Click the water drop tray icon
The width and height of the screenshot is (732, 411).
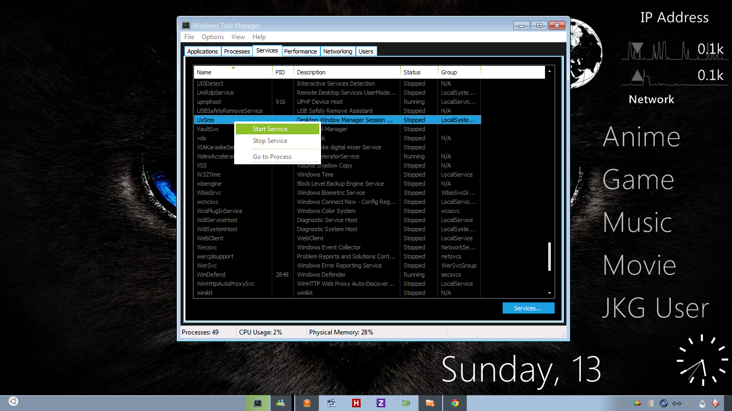[x=703, y=404]
